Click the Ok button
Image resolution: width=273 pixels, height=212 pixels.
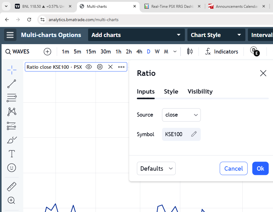tap(260, 168)
